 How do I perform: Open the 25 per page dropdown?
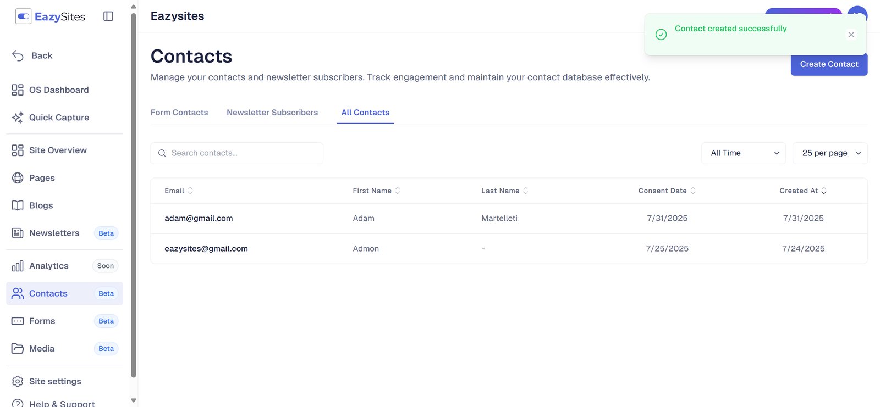click(x=829, y=153)
